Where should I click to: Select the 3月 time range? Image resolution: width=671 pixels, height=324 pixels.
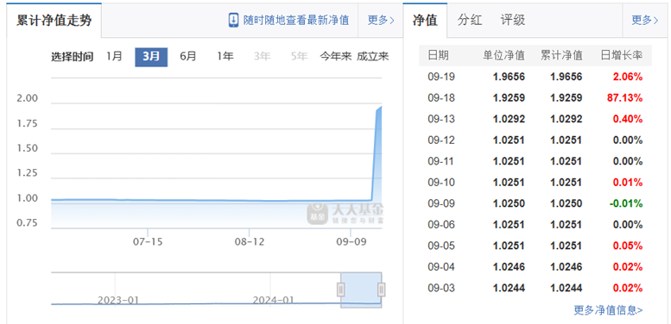[x=151, y=57]
